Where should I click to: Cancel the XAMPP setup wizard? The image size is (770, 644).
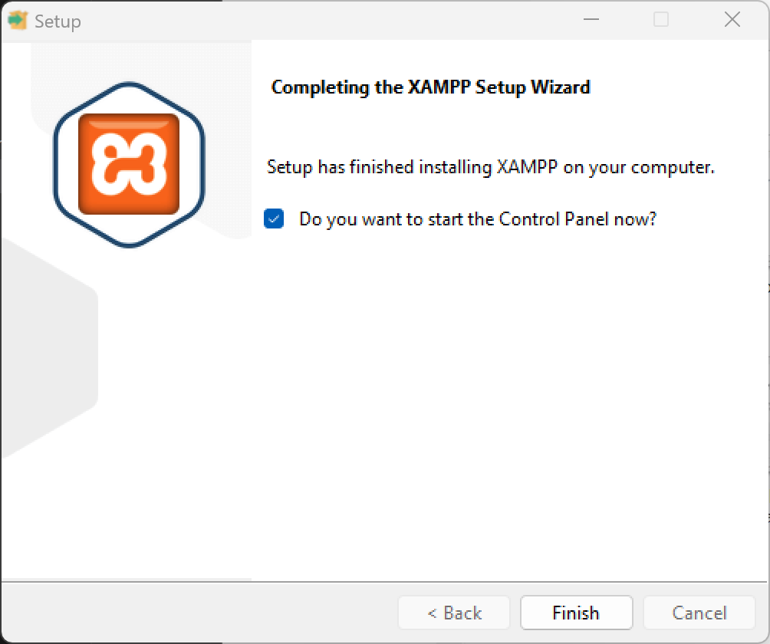tap(699, 613)
